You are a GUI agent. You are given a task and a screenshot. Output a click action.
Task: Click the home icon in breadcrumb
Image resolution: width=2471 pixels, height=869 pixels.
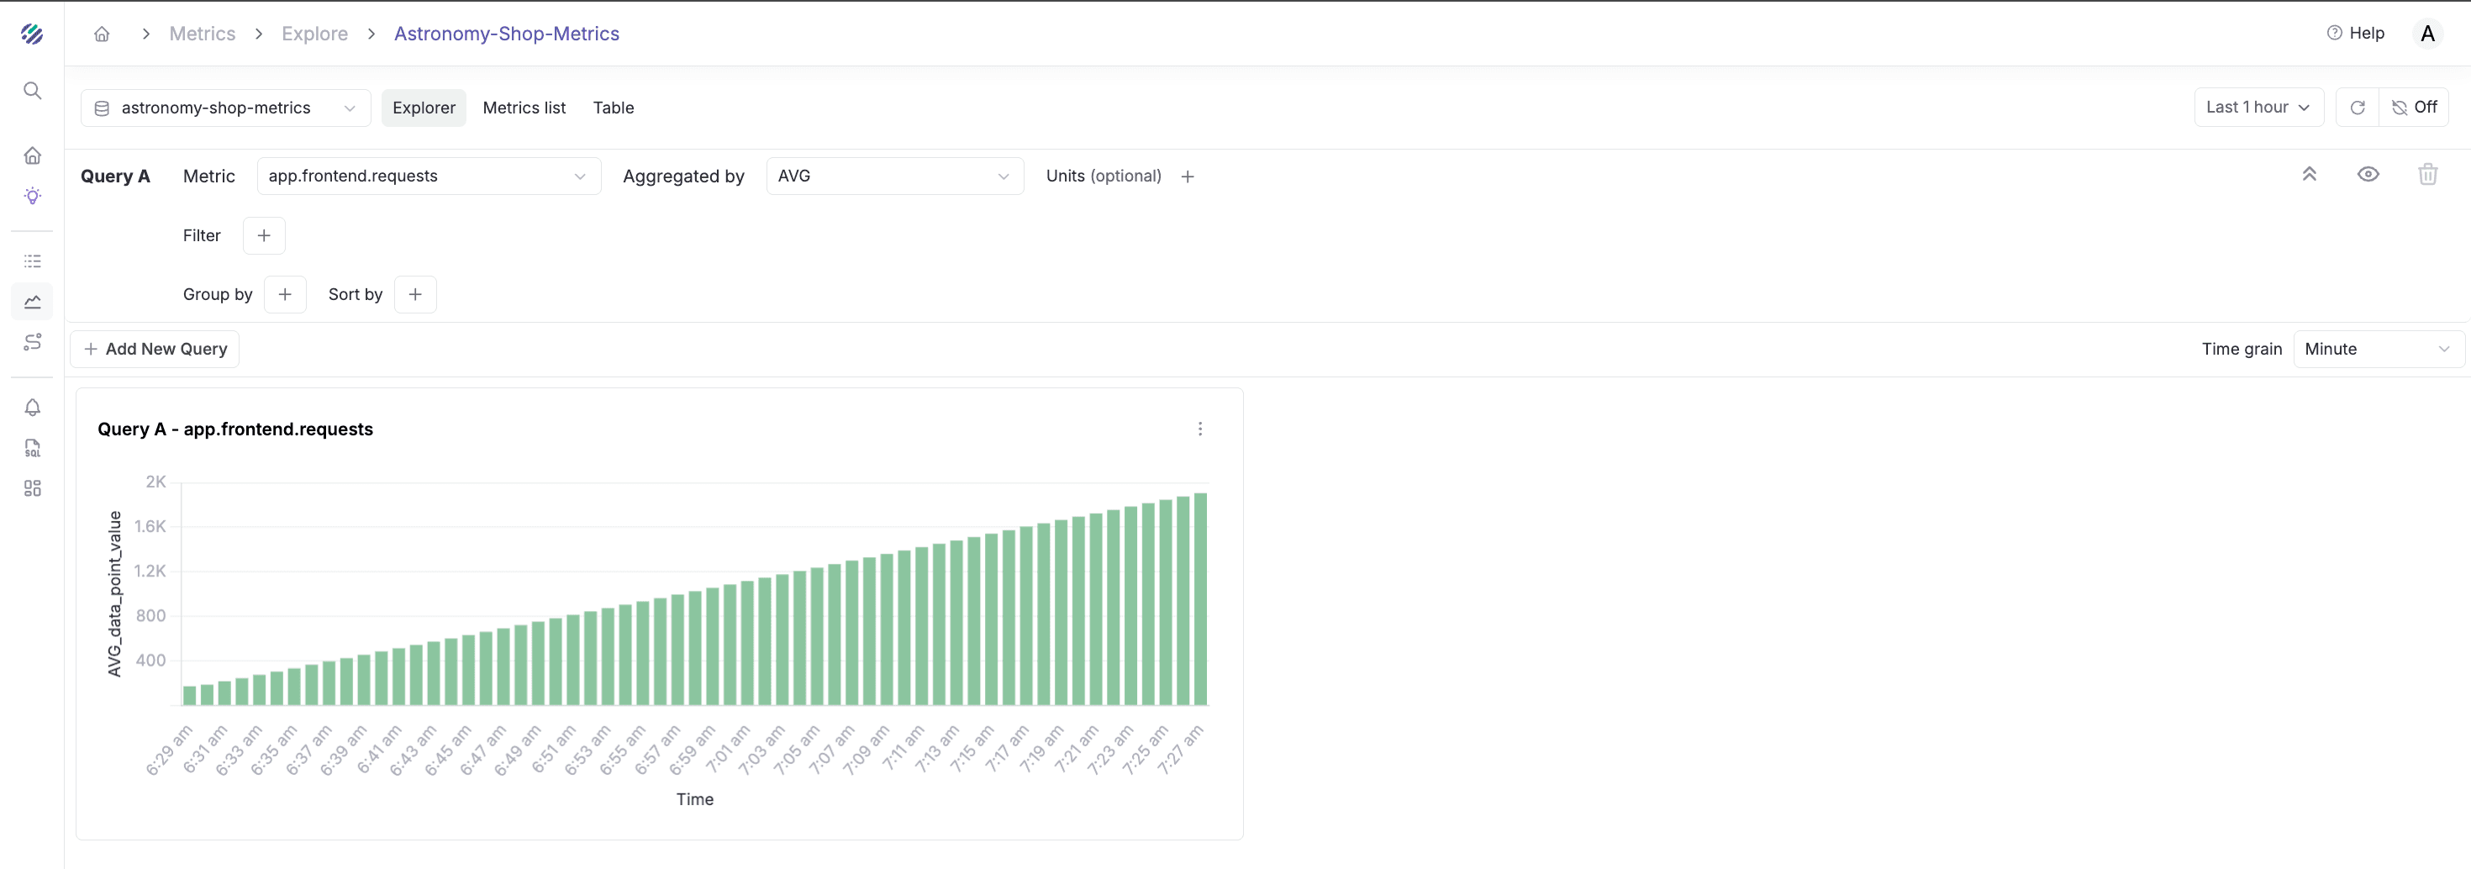tap(102, 34)
